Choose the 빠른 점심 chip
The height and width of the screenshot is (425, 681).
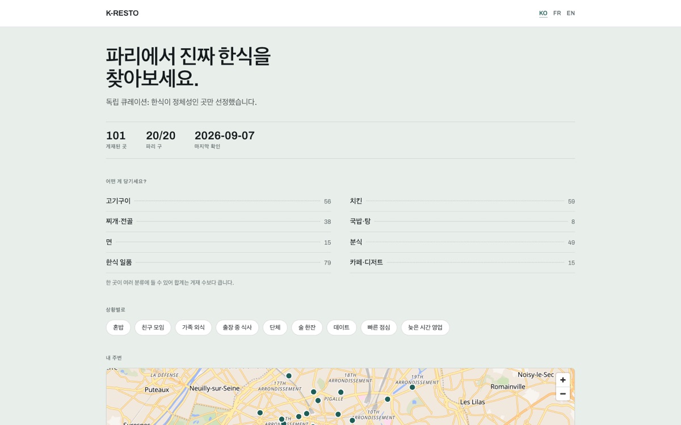[379, 328]
